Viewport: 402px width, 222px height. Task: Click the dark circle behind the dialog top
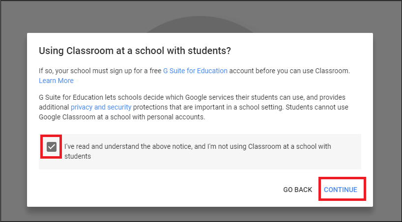pos(200,25)
